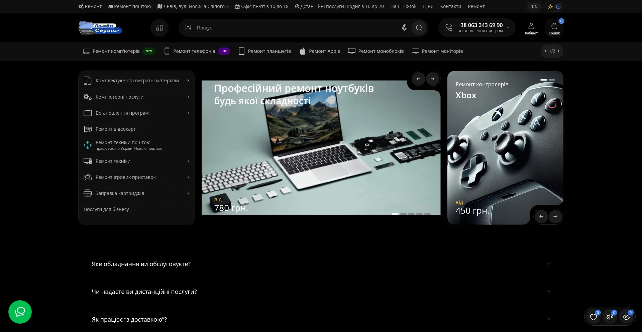Open Ремонт Apple category
This screenshot has width=642, height=332.
tap(320, 51)
